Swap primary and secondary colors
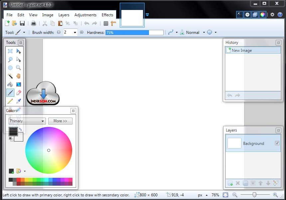This screenshot has height=200, width=286. 21,129
